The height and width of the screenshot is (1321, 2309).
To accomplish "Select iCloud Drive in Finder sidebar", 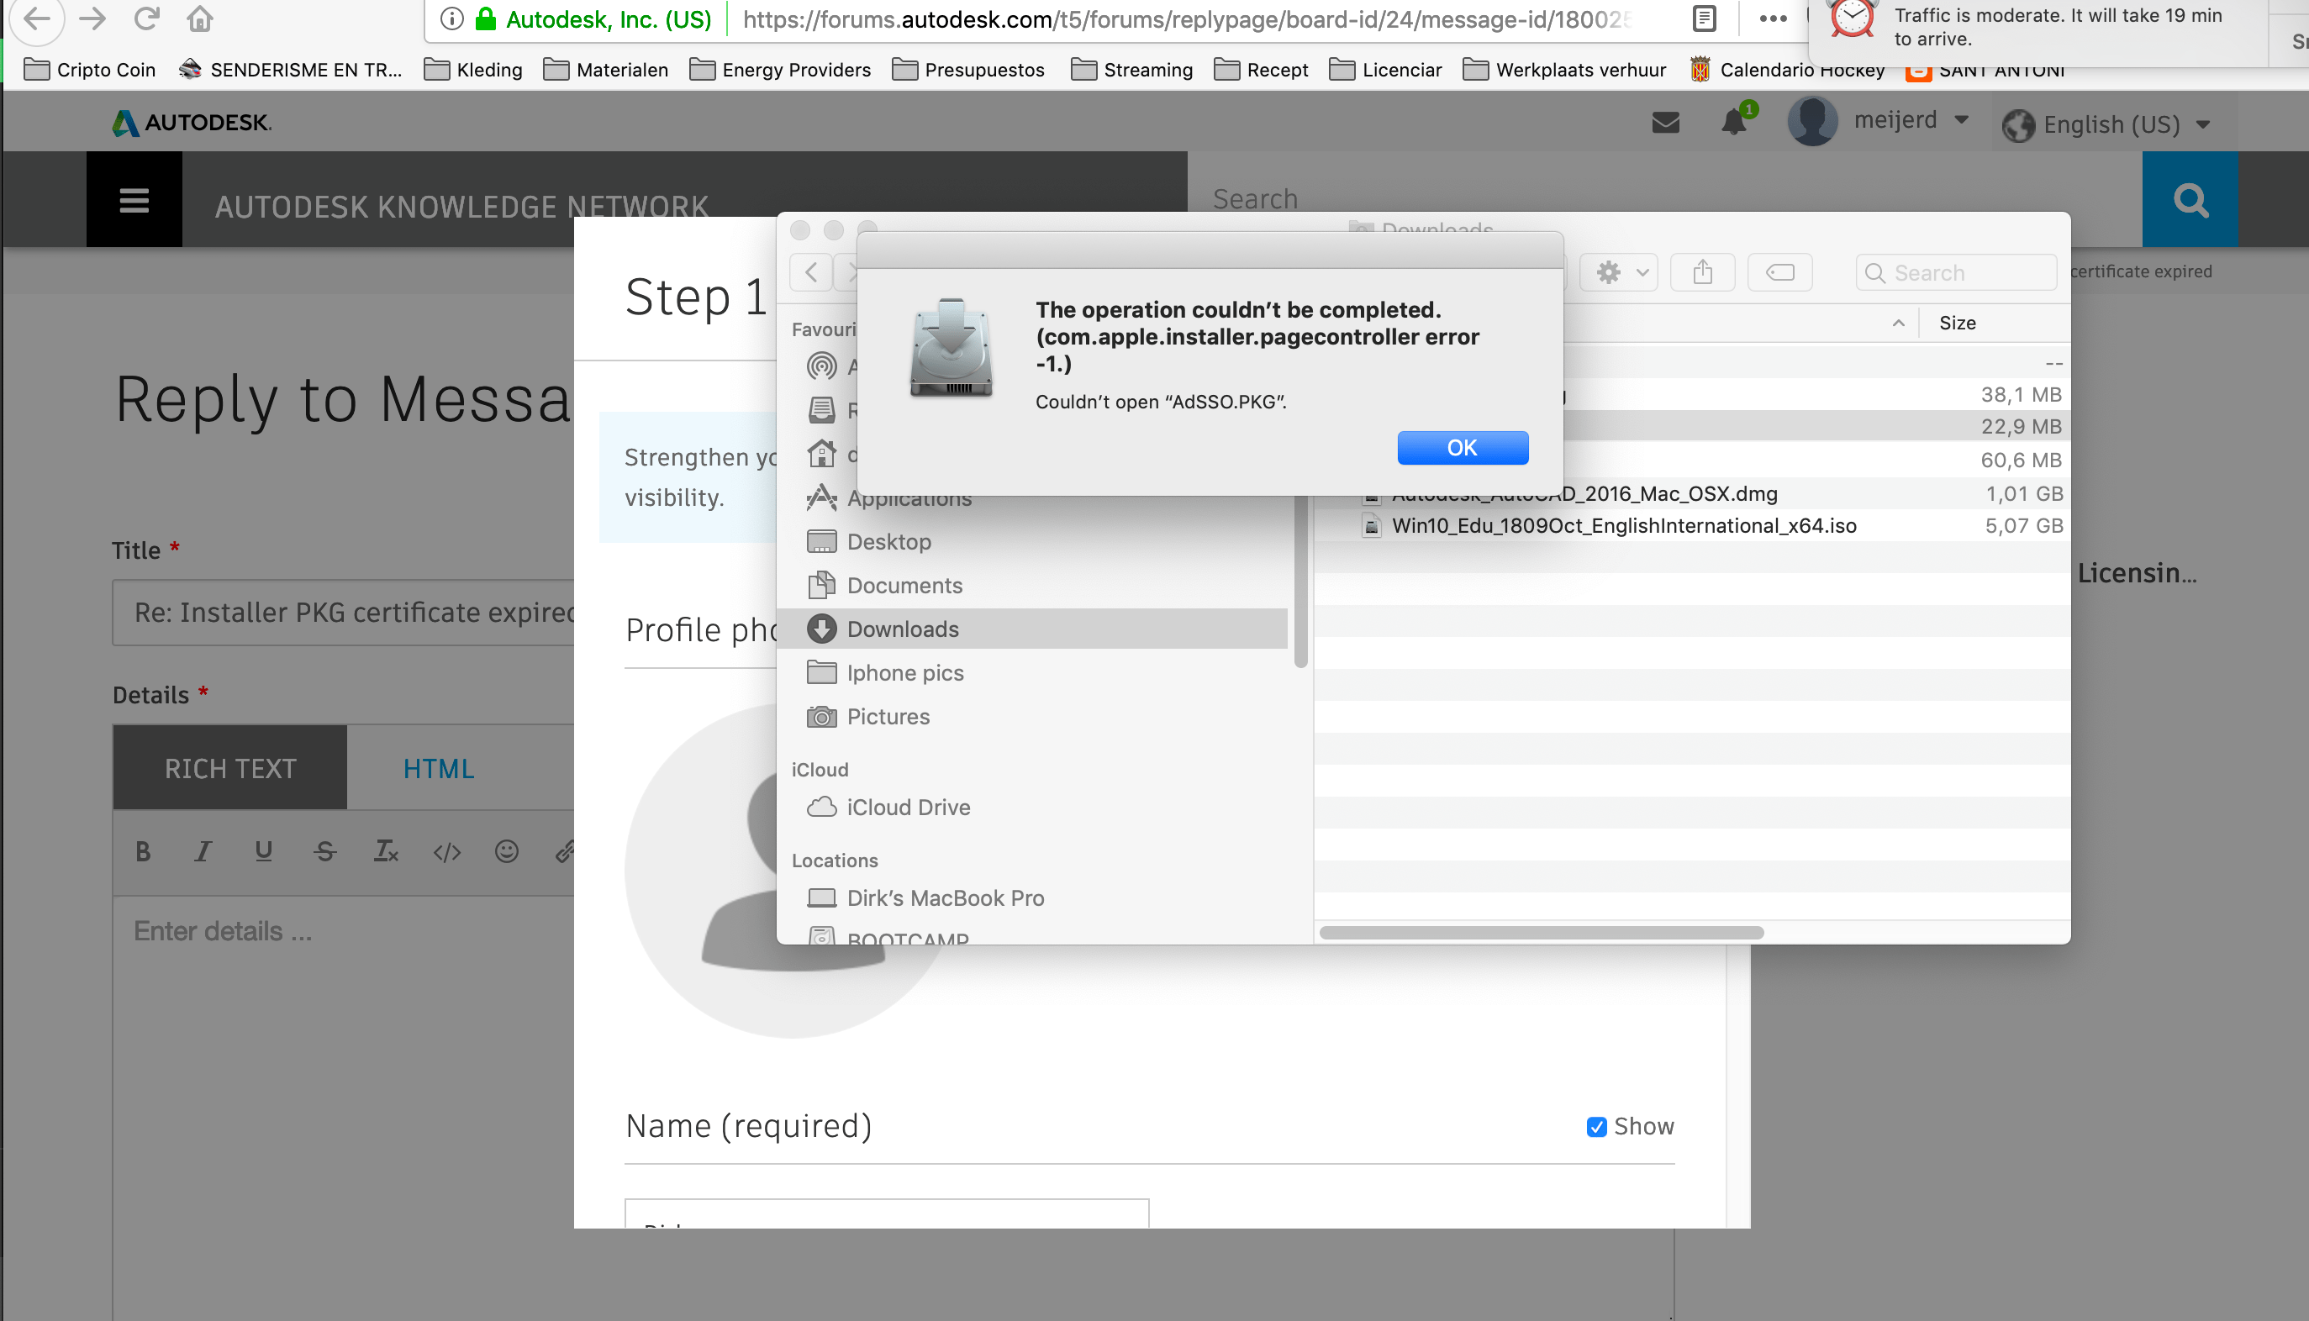I will [908, 807].
